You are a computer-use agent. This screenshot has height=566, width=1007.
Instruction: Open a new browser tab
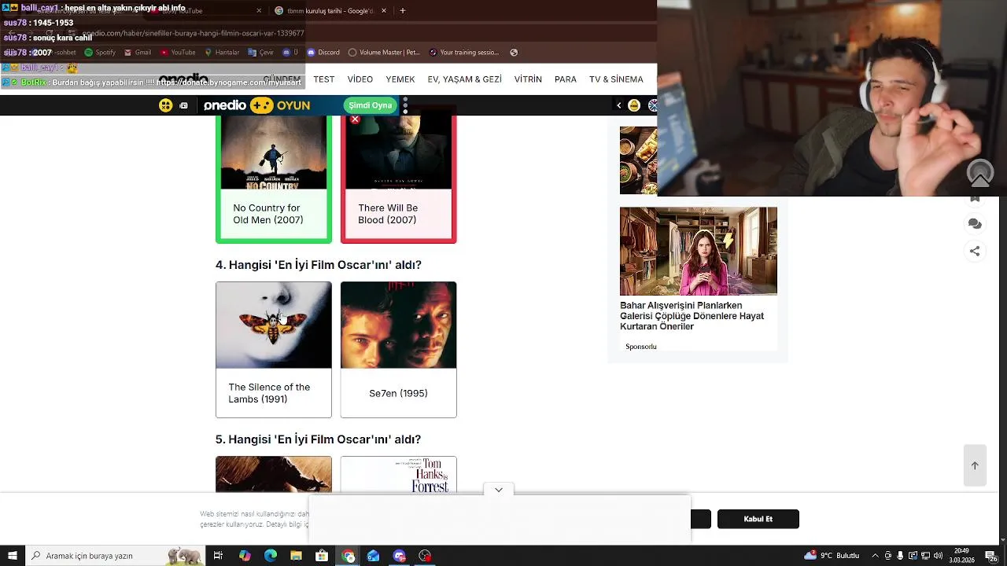tap(403, 11)
